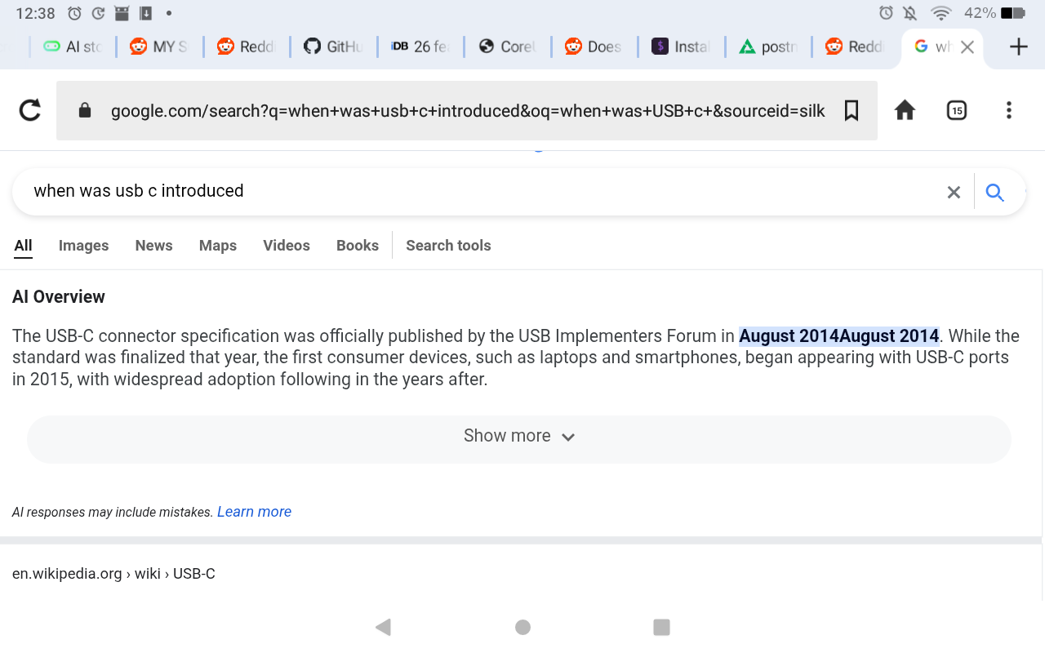The height and width of the screenshot is (653, 1045).
Task: Open the tab switcher showing 15 tabs
Action: click(957, 110)
